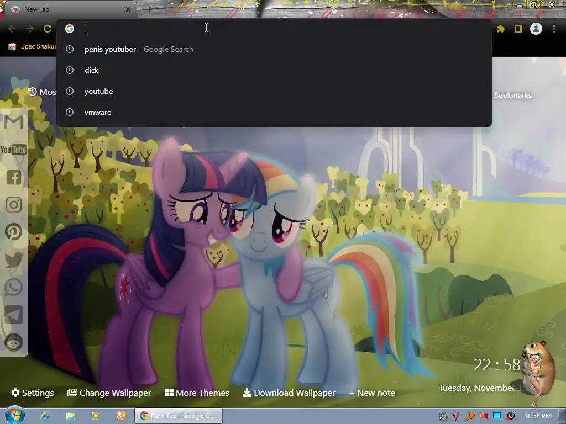Click the grey picture tray icon

[x=443, y=416]
